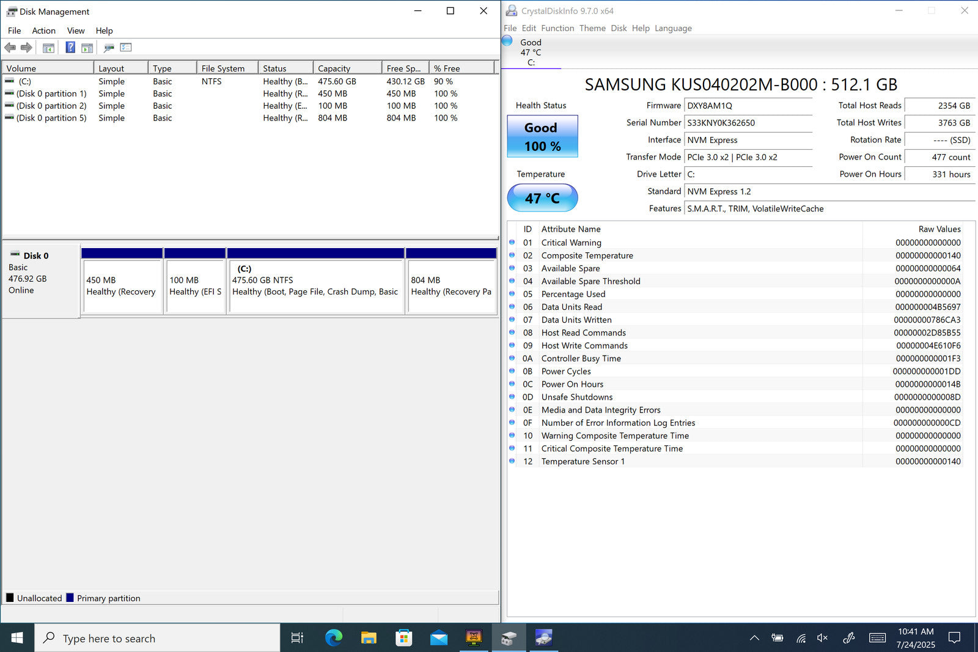Image resolution: width=978 pixels, height=652 pixels.
Task: Click the Power On Hours value 331 hours
Action: [939, 174]
